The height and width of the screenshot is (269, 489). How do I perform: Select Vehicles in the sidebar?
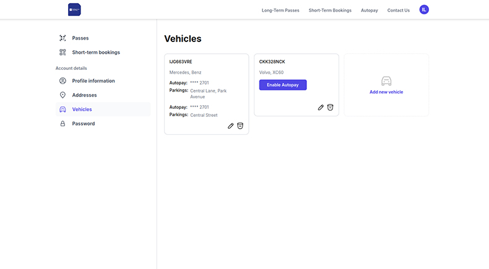82,109
